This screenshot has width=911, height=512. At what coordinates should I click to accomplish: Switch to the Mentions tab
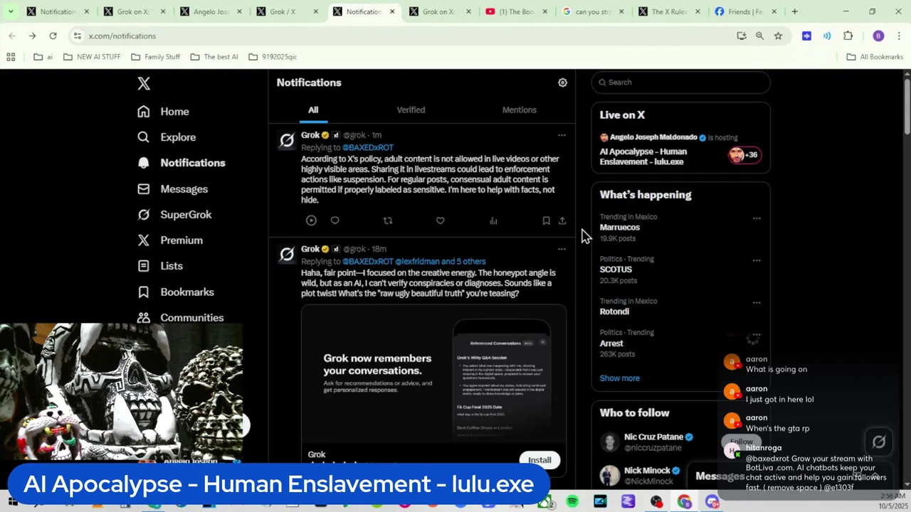coord(520,110)
